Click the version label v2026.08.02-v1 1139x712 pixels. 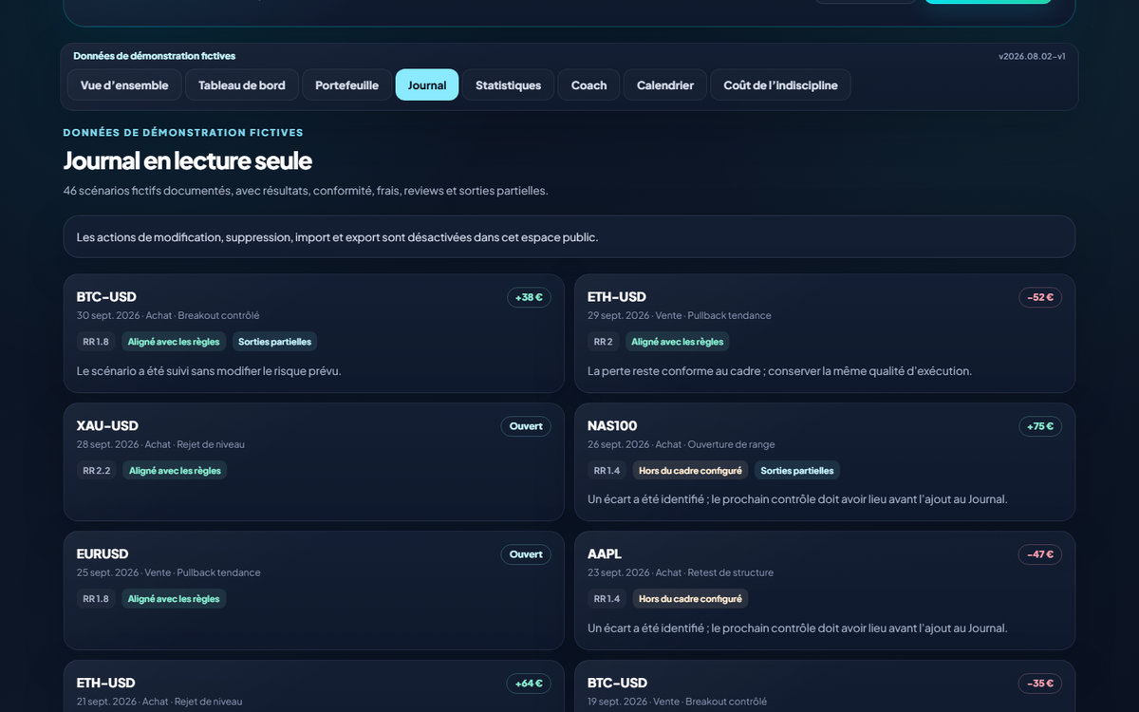[x=1032, y=56]
